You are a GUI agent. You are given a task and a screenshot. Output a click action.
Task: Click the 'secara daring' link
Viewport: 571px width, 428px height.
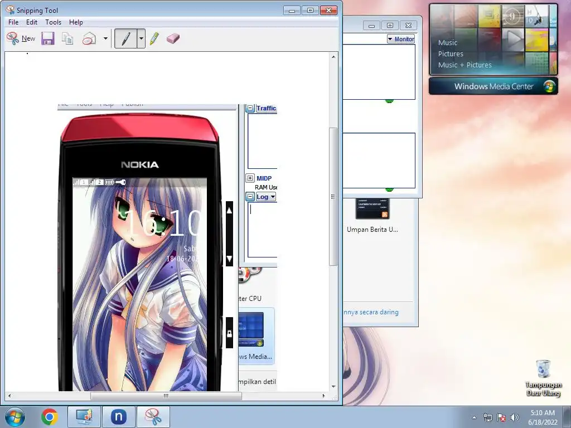(371, 312)
